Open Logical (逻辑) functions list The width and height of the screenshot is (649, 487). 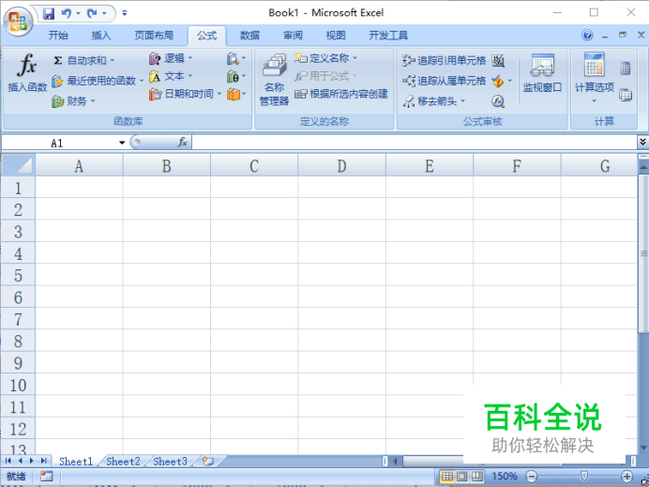(171, 58)
